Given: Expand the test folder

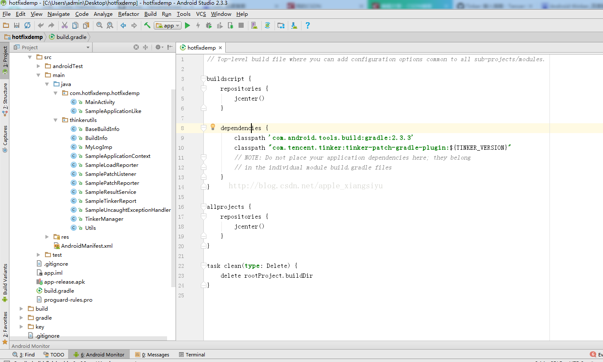Looking at the screenshot, I should pyautogui.click(x=38, y=255).
